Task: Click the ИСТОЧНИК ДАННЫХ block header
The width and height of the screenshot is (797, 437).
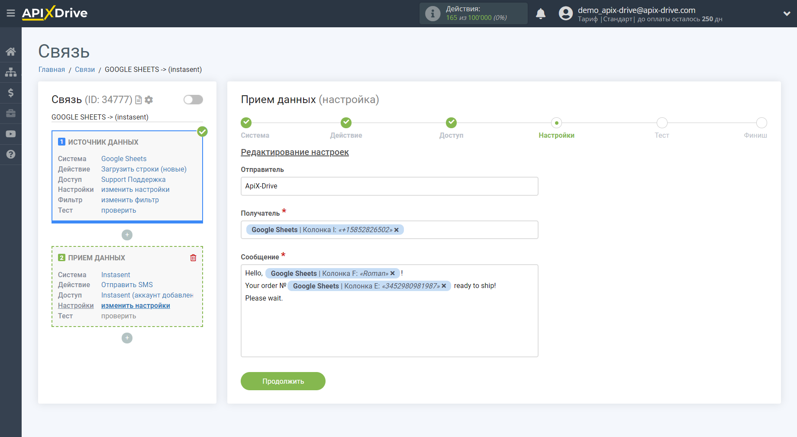Action: tap(103, 142)
